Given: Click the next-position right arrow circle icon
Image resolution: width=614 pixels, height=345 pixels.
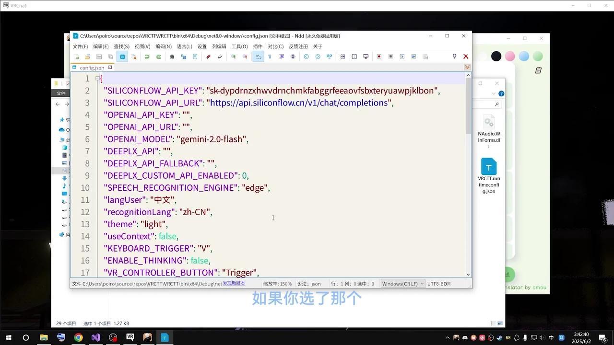Looking at the screenshot, I should [x=318, y=57].
